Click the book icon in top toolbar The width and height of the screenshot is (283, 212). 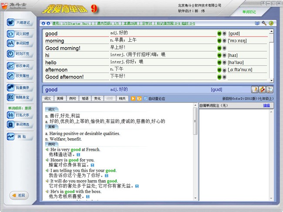(x=257, y=23)
